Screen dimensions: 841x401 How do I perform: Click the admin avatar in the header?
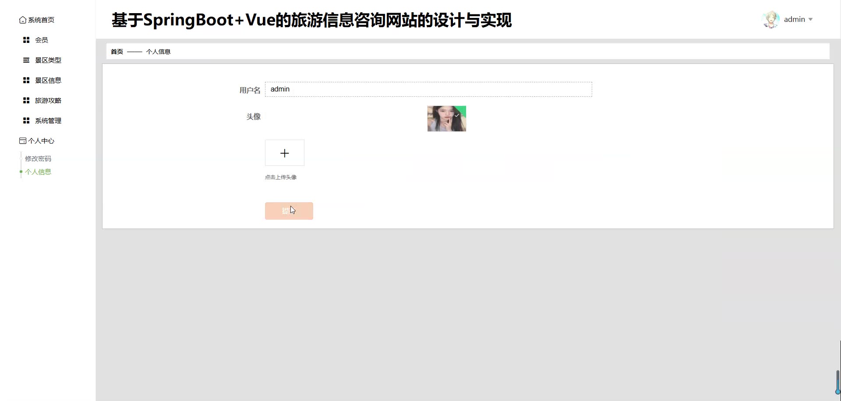point(770,20)
